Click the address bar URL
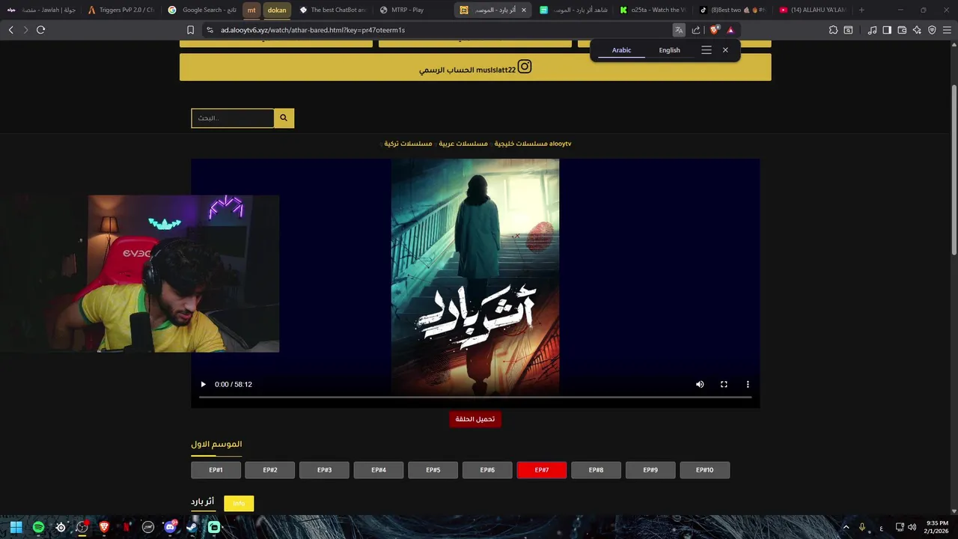 [x=313, y=30]
